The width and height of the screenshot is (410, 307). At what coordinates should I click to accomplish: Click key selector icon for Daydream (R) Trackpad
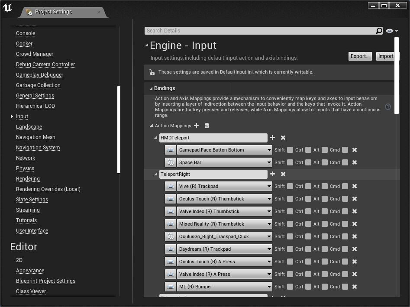point(171,249)
